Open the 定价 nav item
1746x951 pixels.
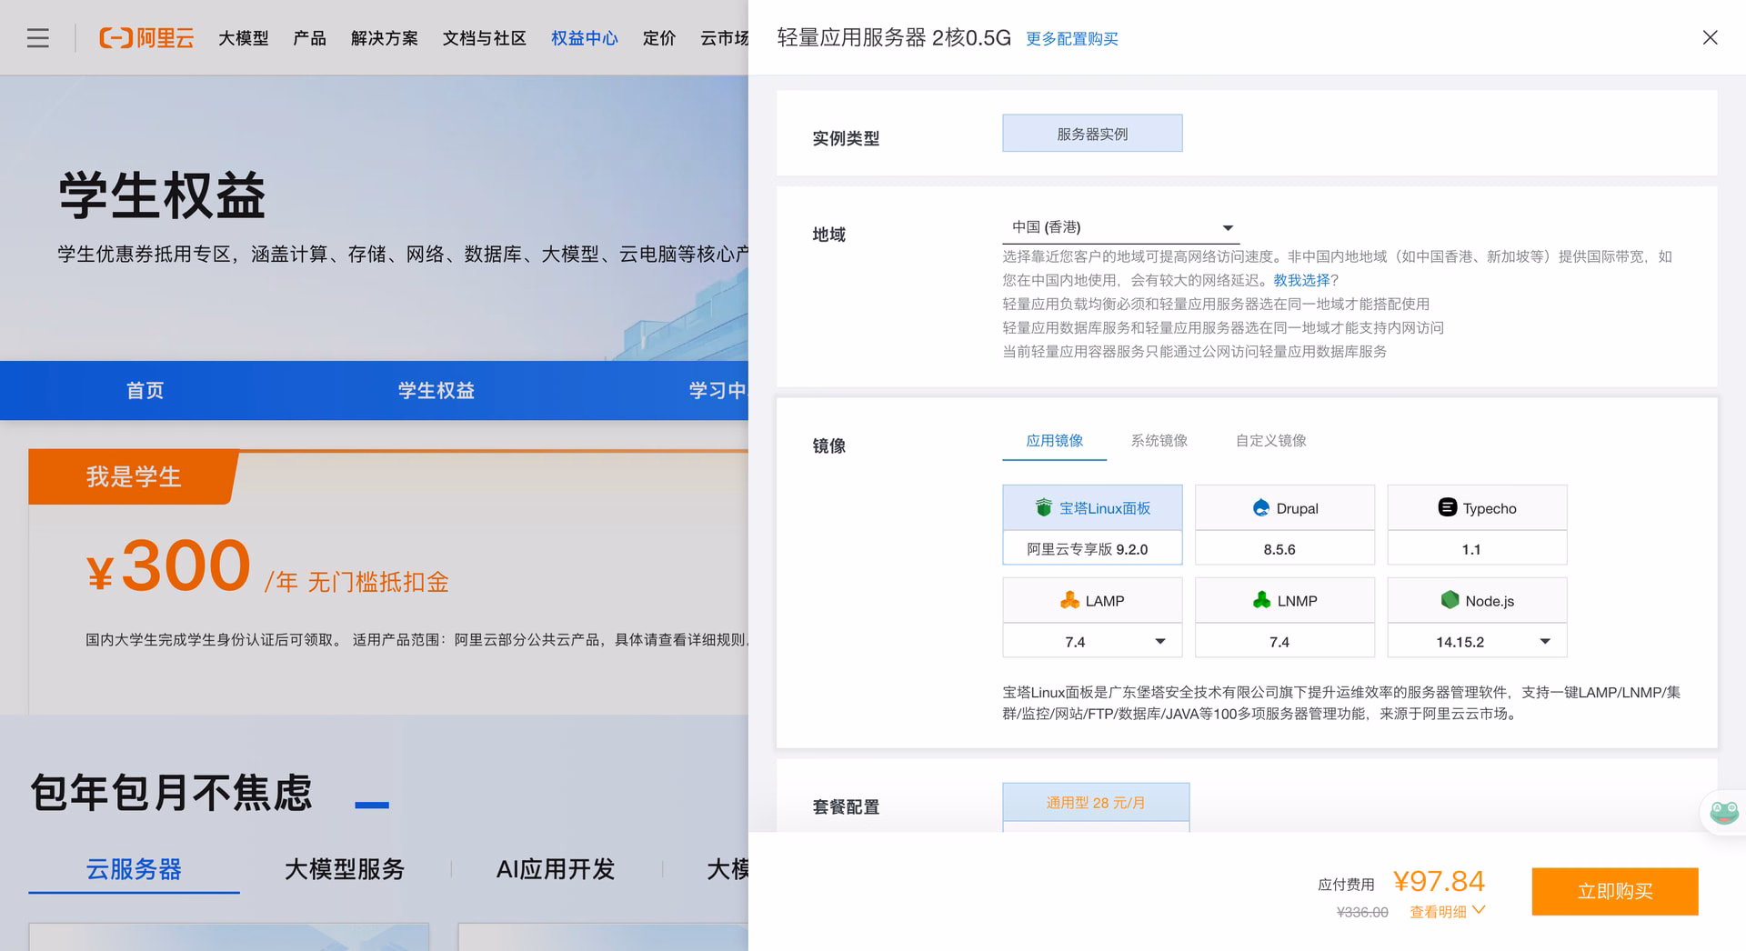pyautogui.click(x=659, y=38)
